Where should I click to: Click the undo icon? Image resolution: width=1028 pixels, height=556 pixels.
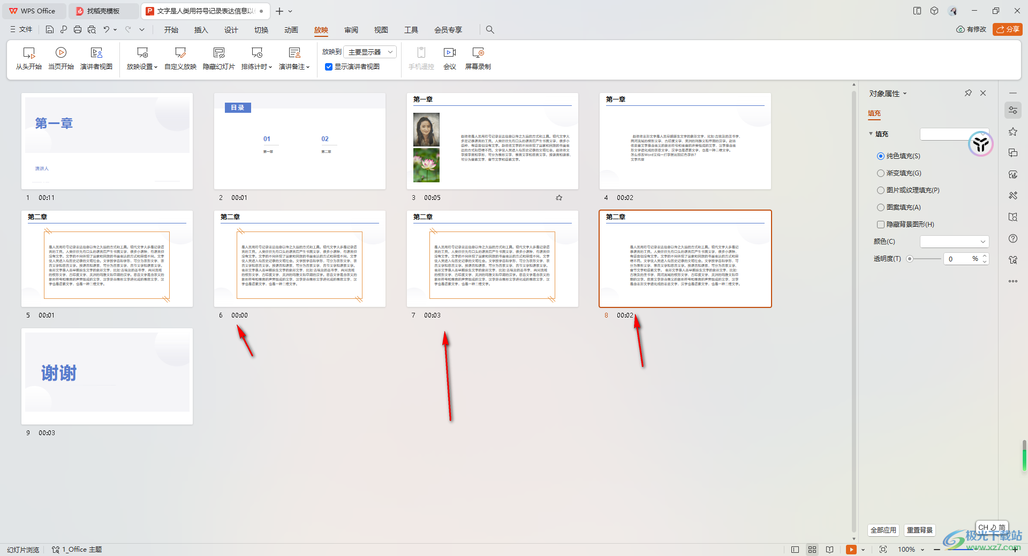107,29
